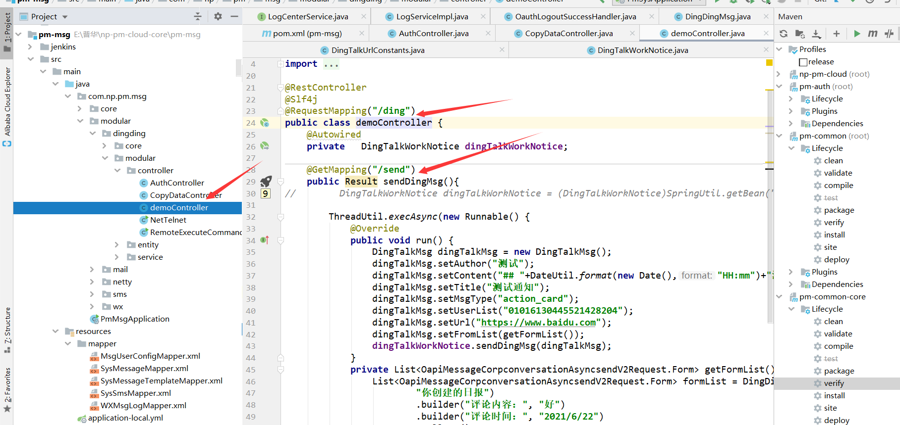Click the Maven add project plus icon
The height and width of the screenshot is (425, 900).
[837, 34]
